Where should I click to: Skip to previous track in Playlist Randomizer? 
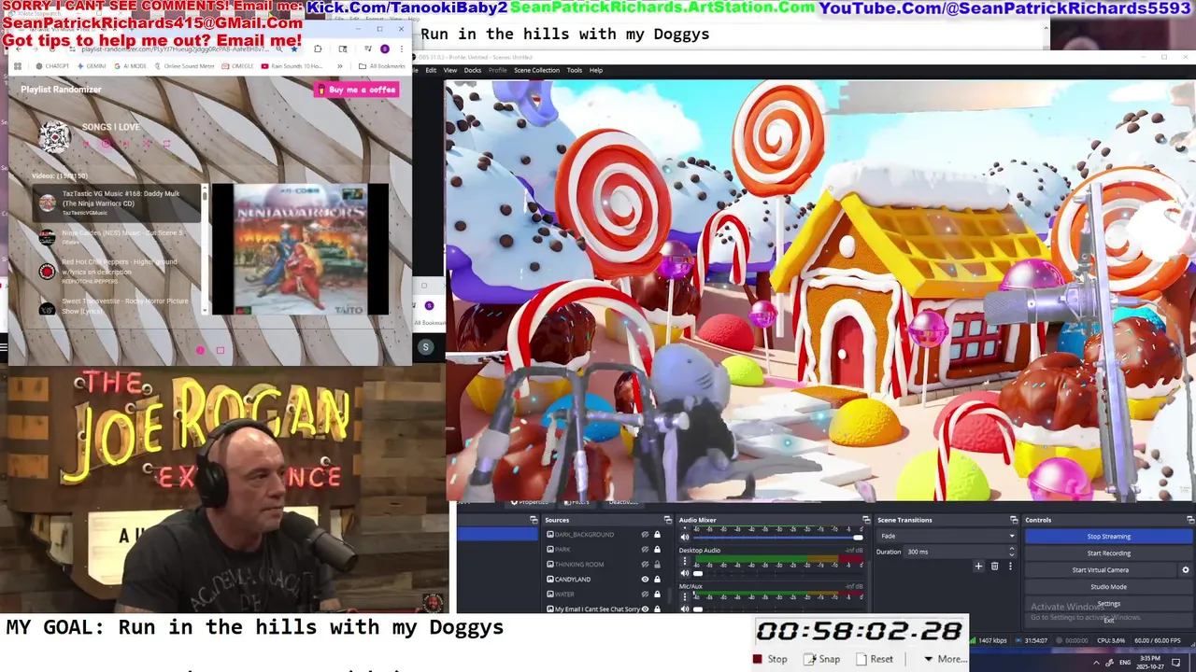click(x=86, y=144)
